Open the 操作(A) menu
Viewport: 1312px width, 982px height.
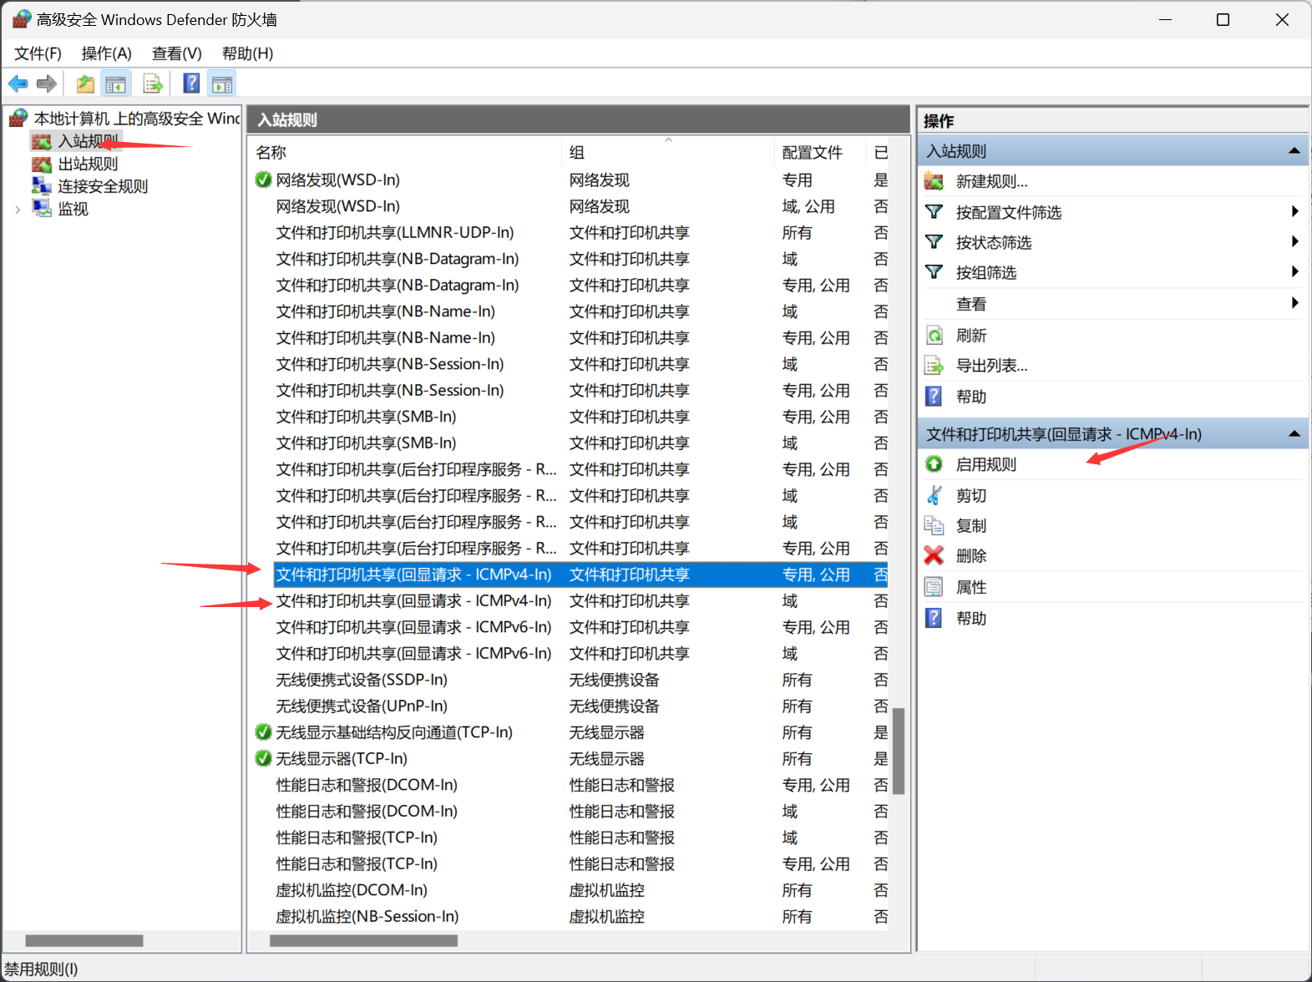click(106, 53)
